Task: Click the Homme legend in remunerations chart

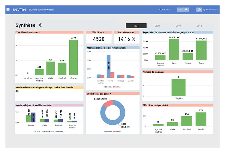Action: click(x=108, y=87)
